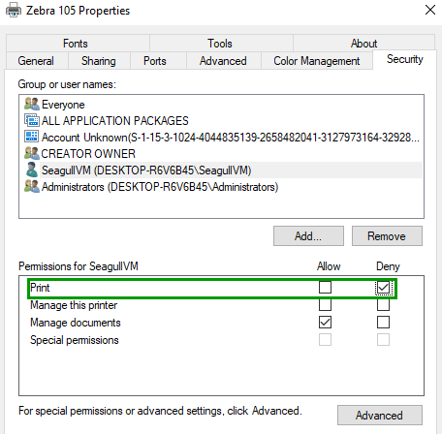Image resolution: width=442 pixels, height=434 pixels.
Task: Switch to the General tab
Action: pos(36,61)
